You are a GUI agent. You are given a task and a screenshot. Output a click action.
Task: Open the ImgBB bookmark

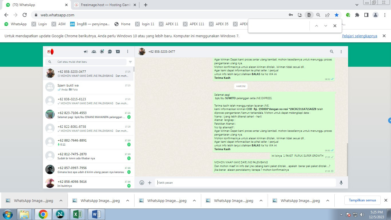pyautogui.click(x=90, y=24)
